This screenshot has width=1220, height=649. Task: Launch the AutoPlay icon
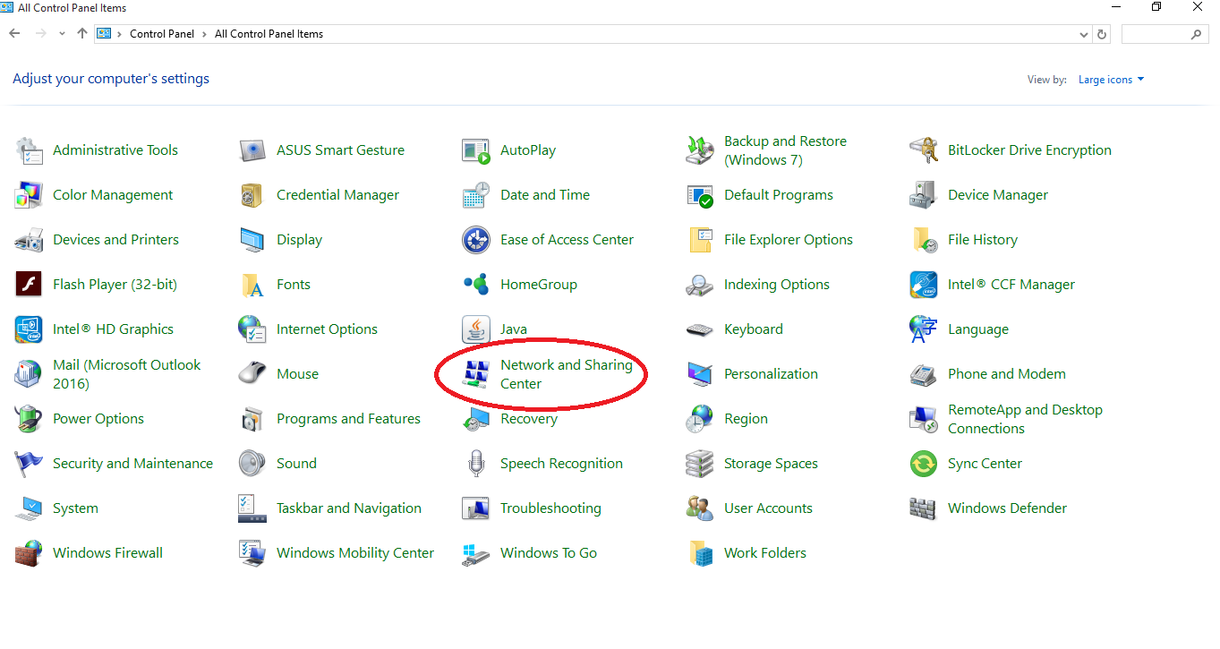pos(476,150)
